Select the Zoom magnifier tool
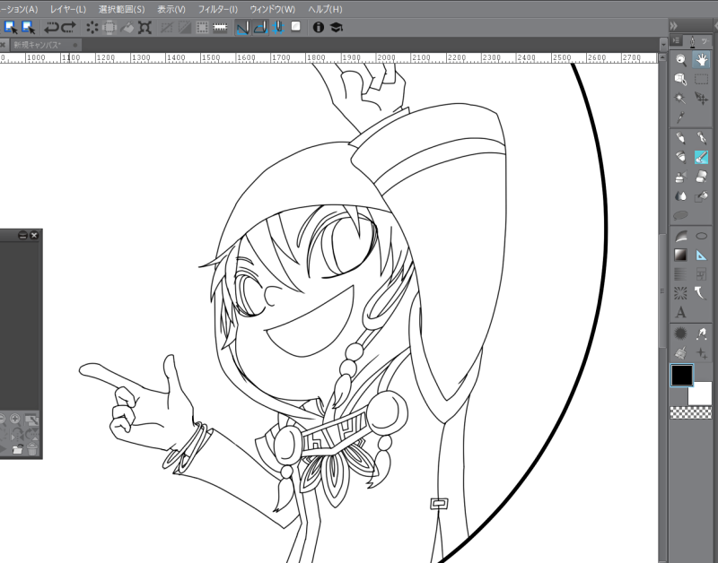 681,60
